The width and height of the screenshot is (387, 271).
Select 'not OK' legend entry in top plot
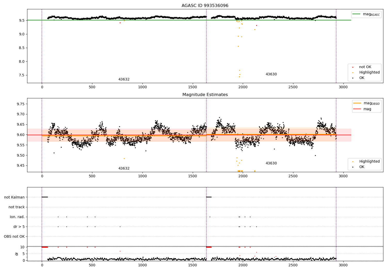point(365,67)
